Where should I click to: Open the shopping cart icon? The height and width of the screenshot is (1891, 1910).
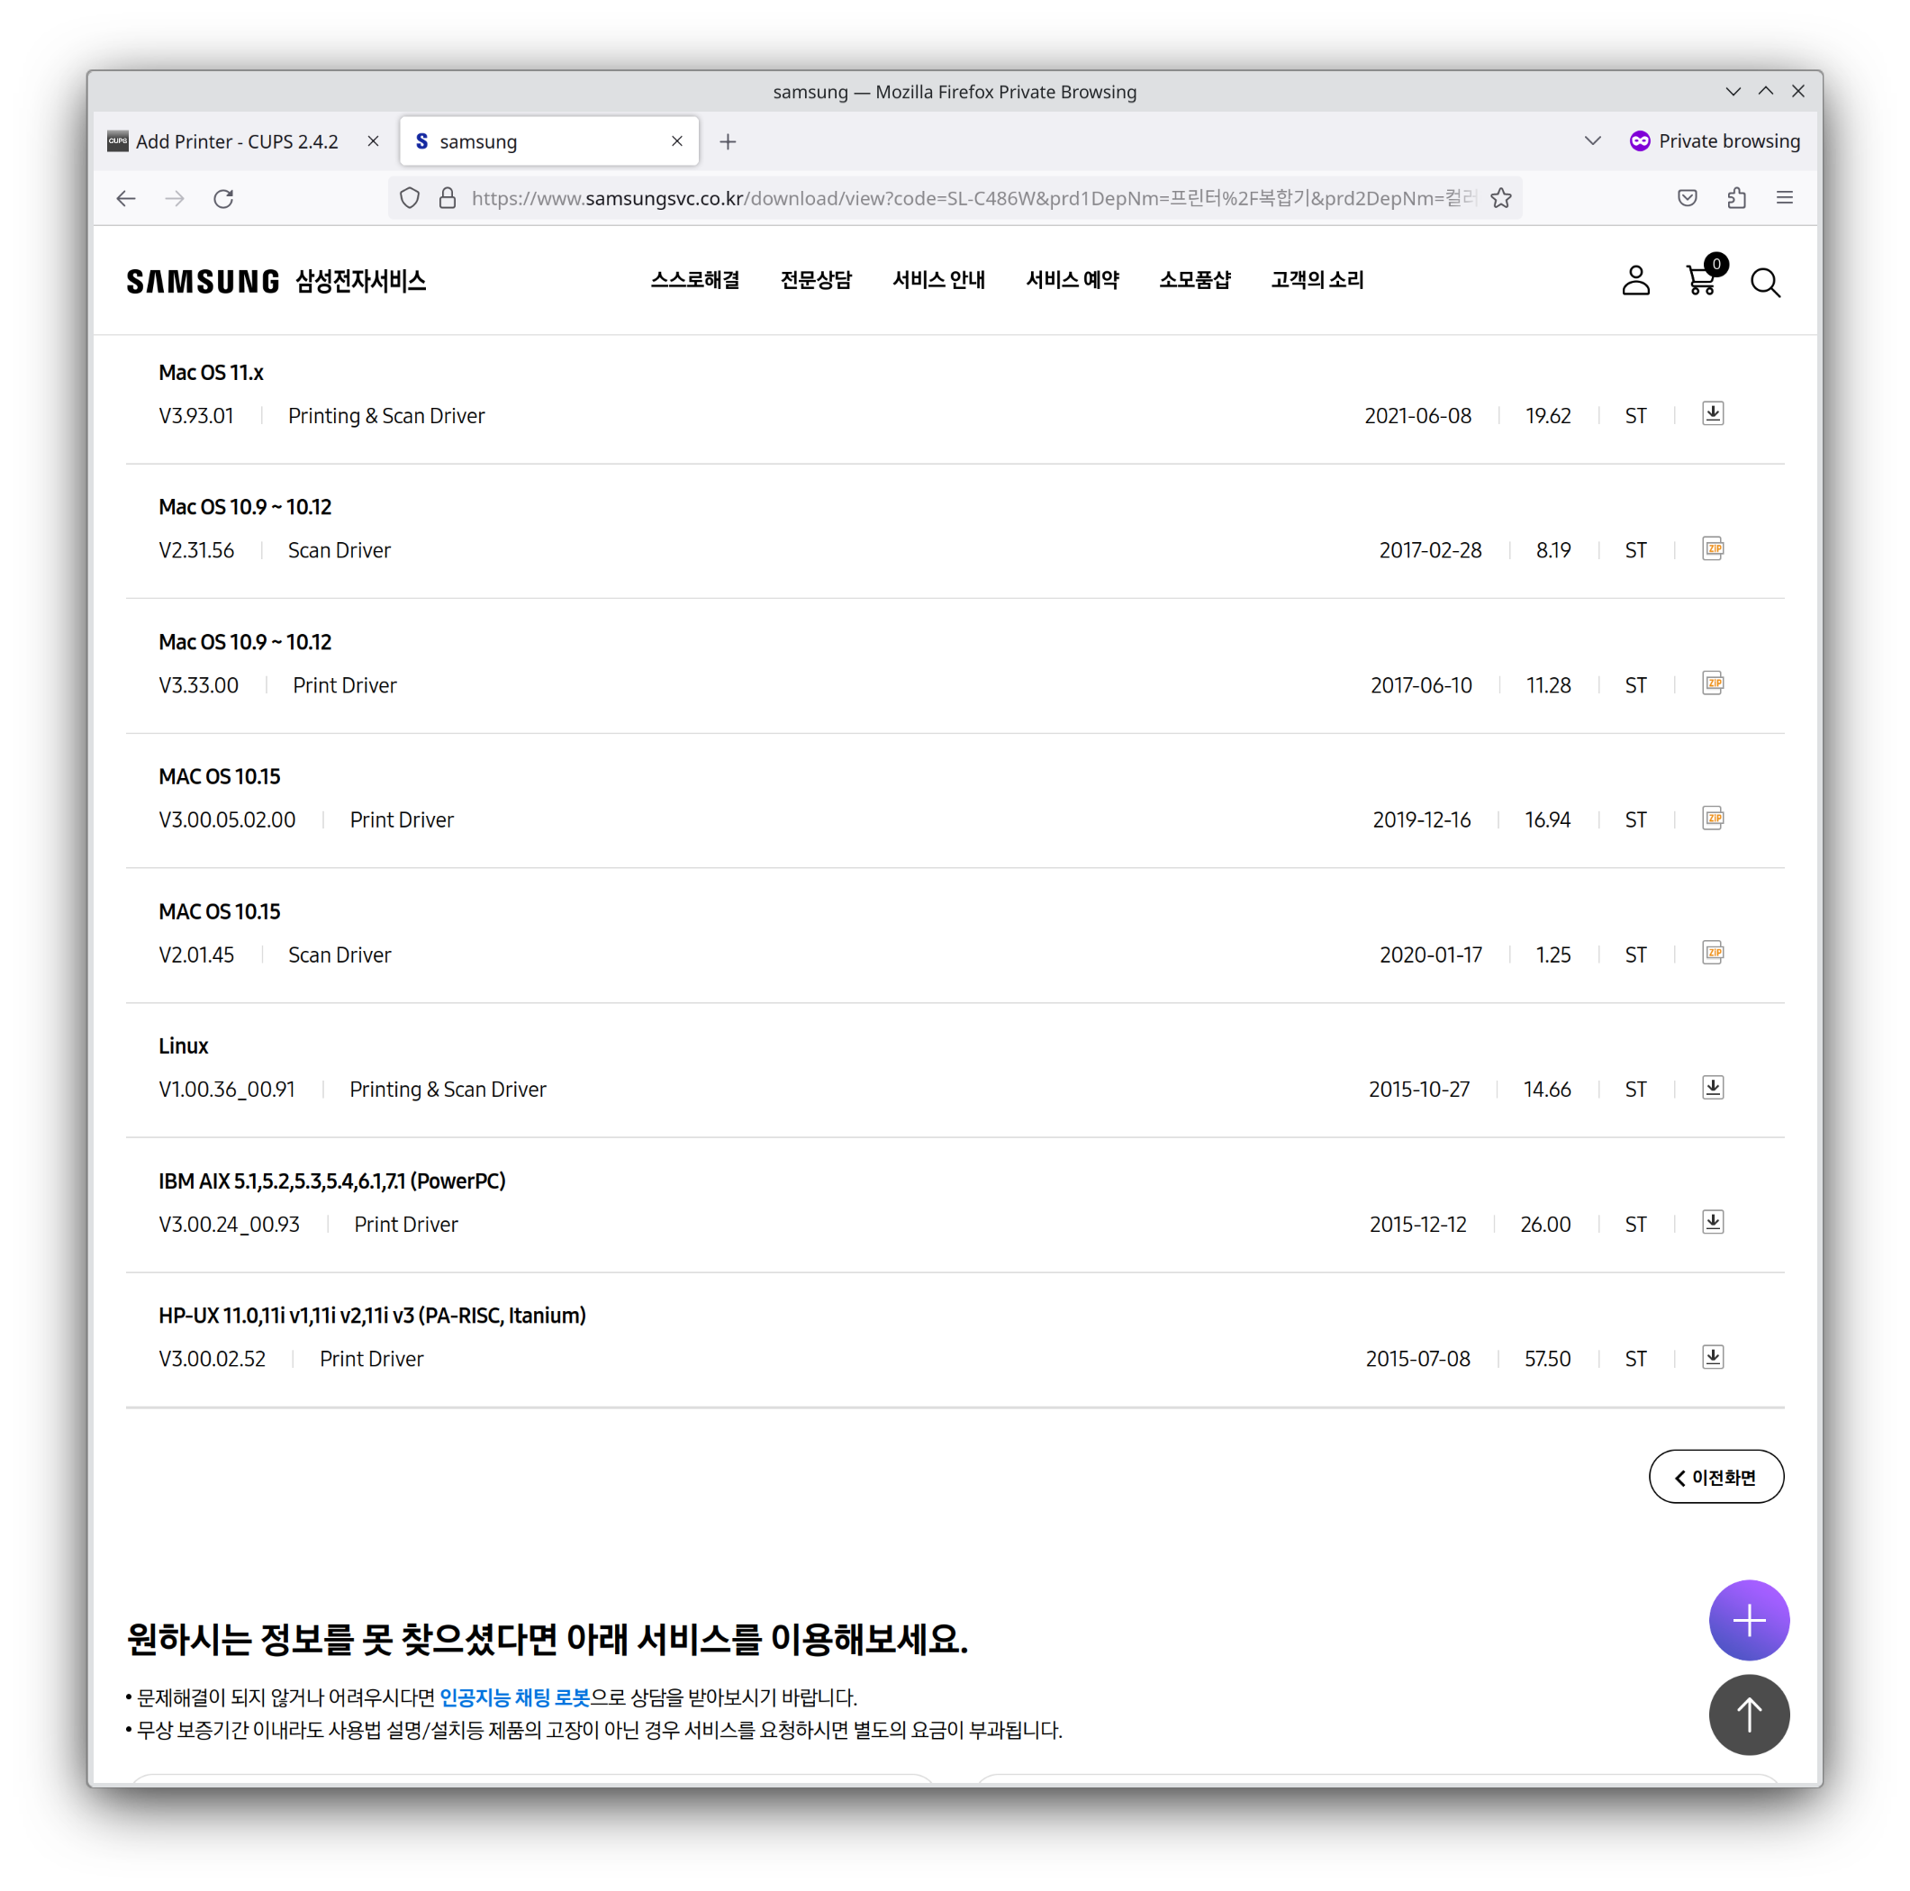[1700, 281]
